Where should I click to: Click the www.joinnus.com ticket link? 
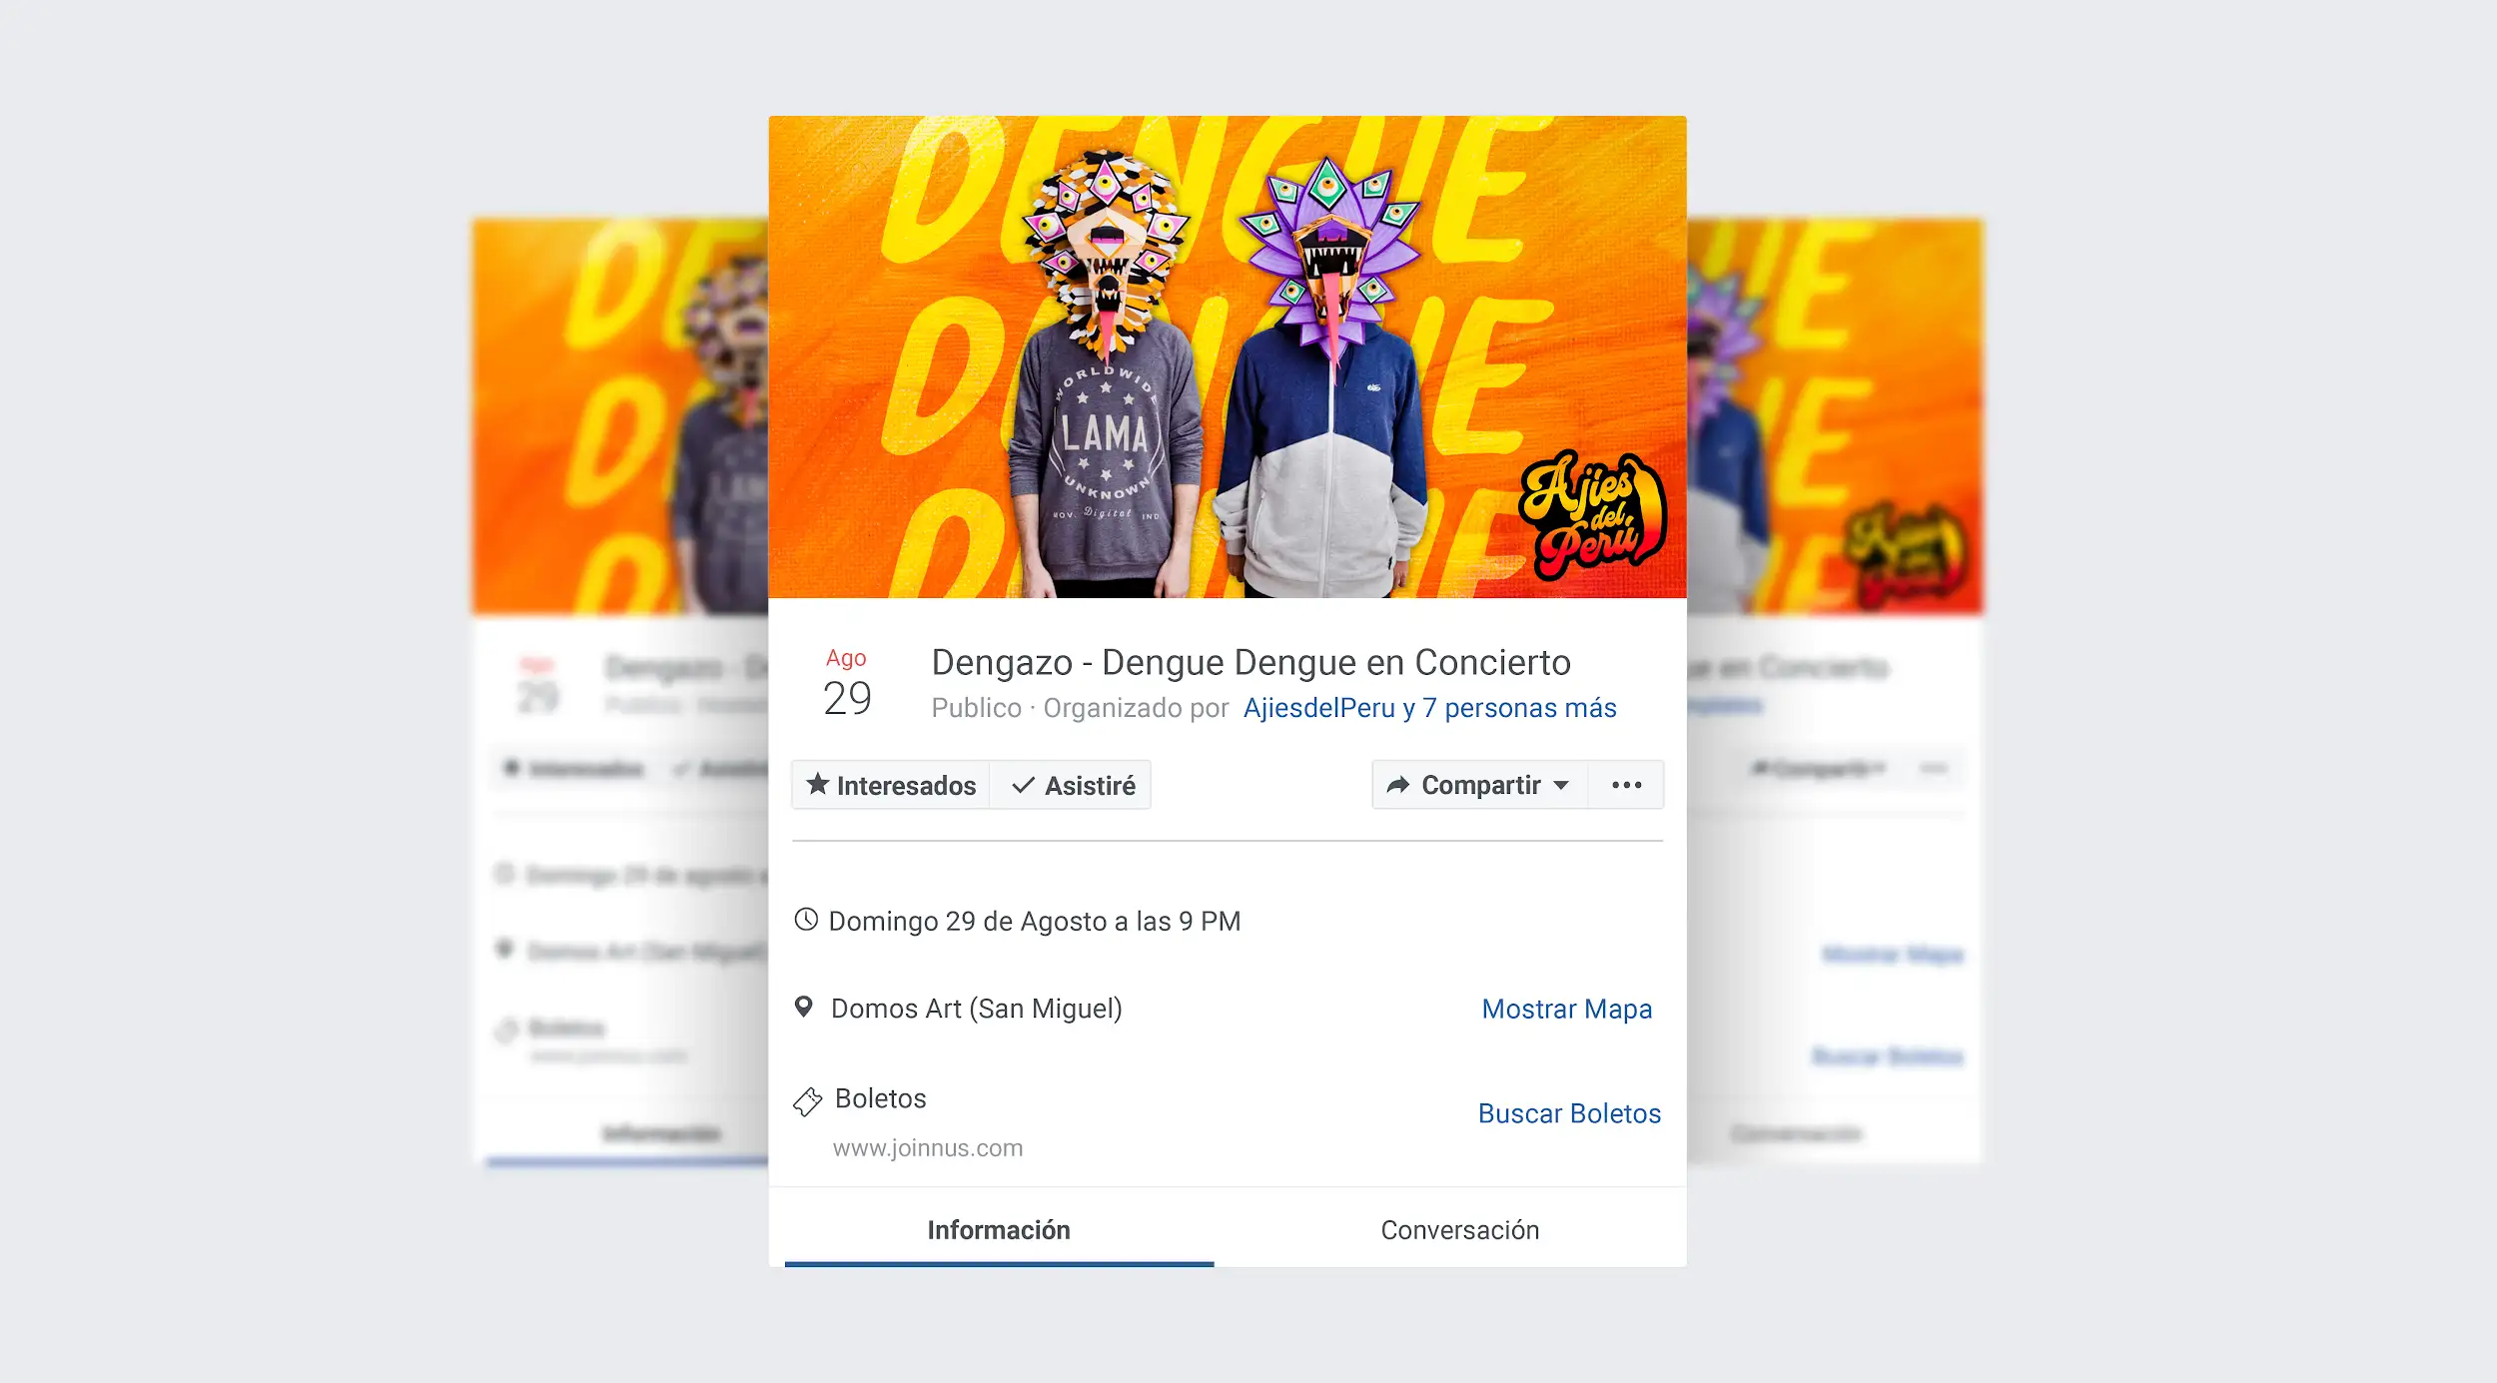(928, 1148)
